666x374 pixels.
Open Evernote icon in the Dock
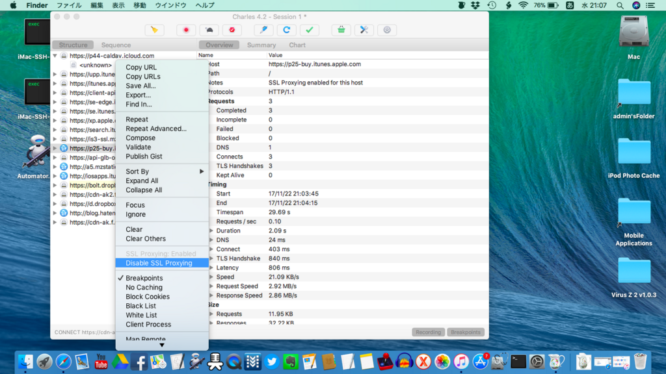pos(291,362)
